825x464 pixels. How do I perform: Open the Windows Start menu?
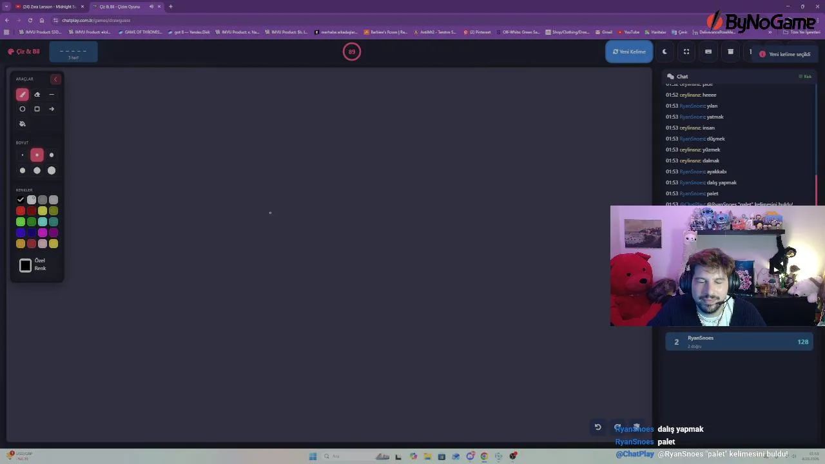tap(313, 456)
